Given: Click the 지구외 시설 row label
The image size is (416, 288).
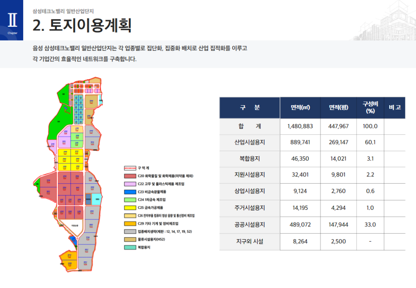Looking at the screenshot, I should coord(249,241).
